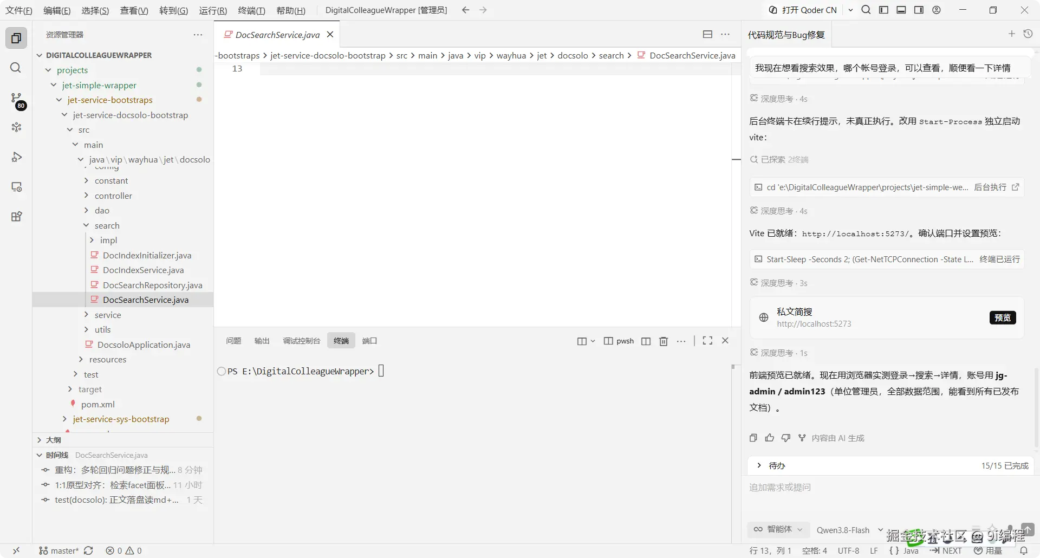Open the 智能体 agent mode dropdown

click(779, 529)
